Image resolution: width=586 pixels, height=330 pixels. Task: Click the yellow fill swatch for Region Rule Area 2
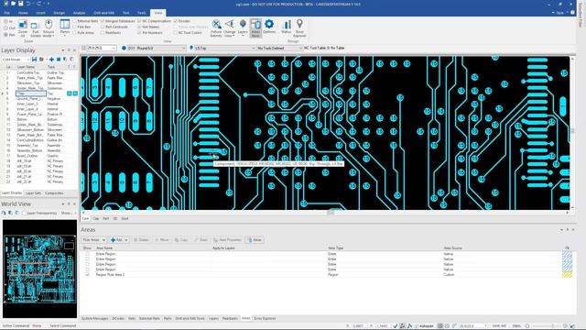pos(567,275)
